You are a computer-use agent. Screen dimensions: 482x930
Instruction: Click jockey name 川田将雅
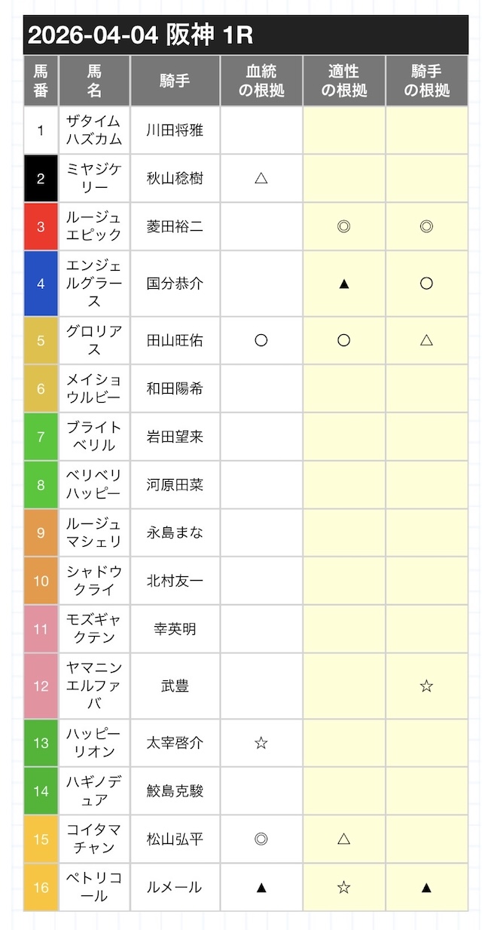coord(175,130)
